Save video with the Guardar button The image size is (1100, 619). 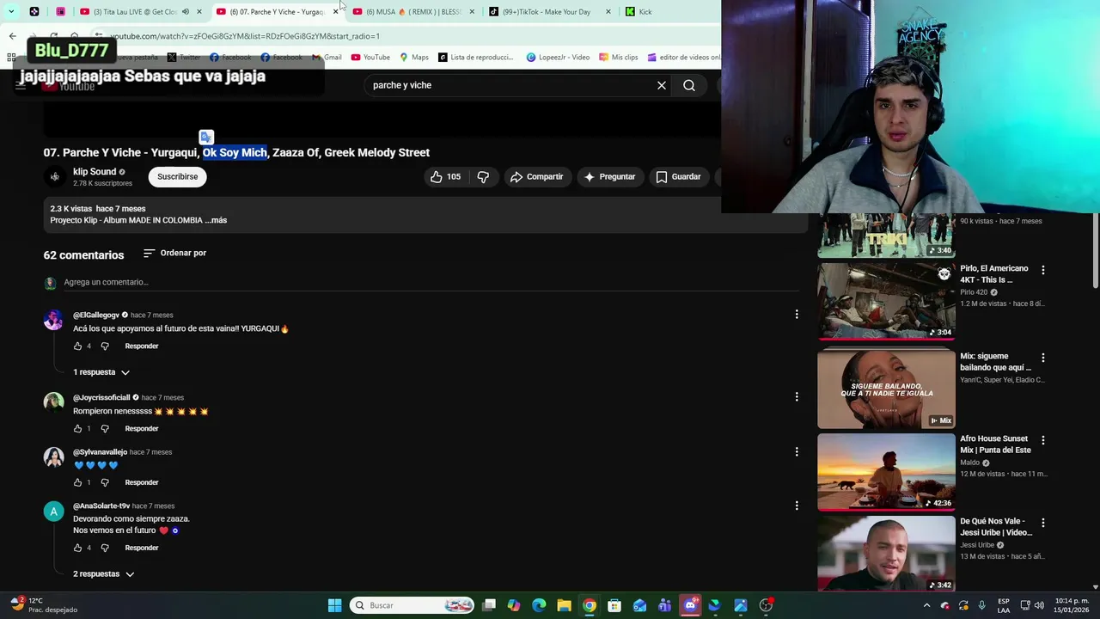click(x=678, y=176)
